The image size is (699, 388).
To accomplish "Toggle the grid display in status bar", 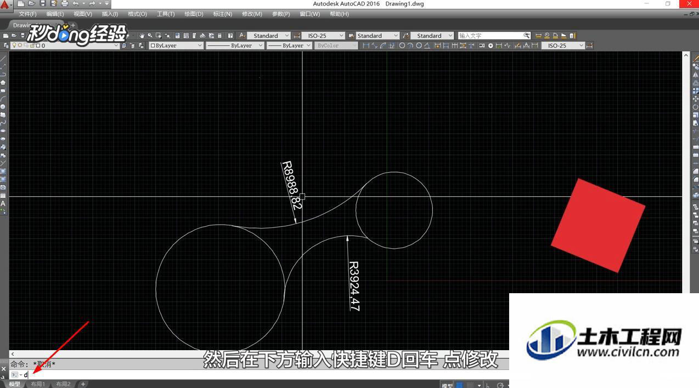I will coord(460,385).
